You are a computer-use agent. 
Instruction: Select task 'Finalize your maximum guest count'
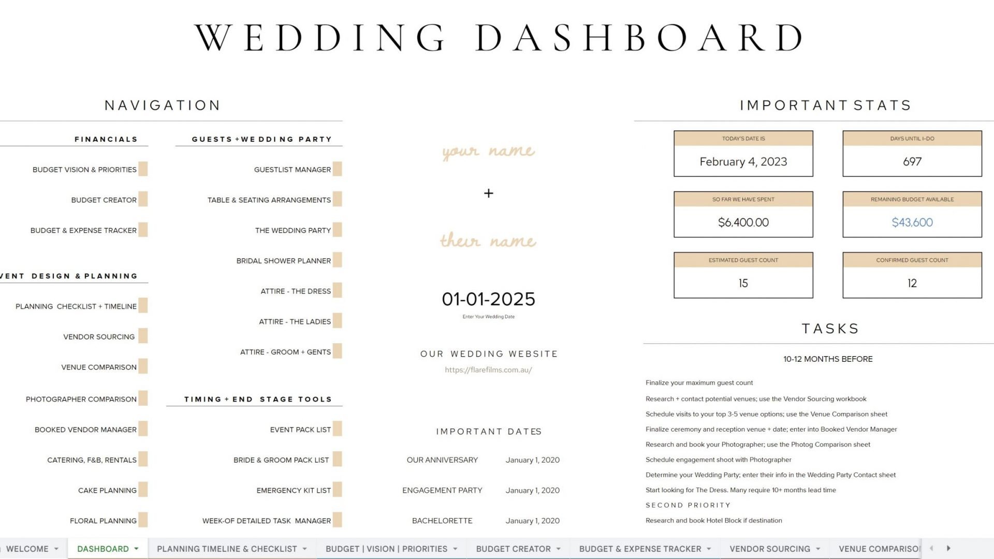point(699,383)
